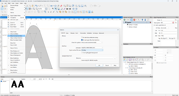
Task: Select bottom-left transform origin radio button
Action: click(x=168, y=53)
